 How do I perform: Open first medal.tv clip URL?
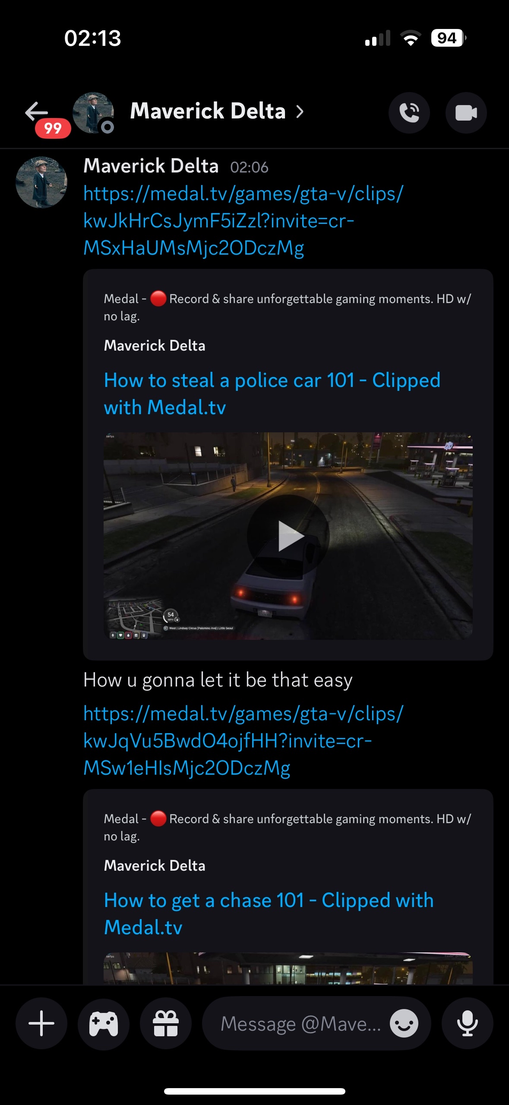[243, 220]
